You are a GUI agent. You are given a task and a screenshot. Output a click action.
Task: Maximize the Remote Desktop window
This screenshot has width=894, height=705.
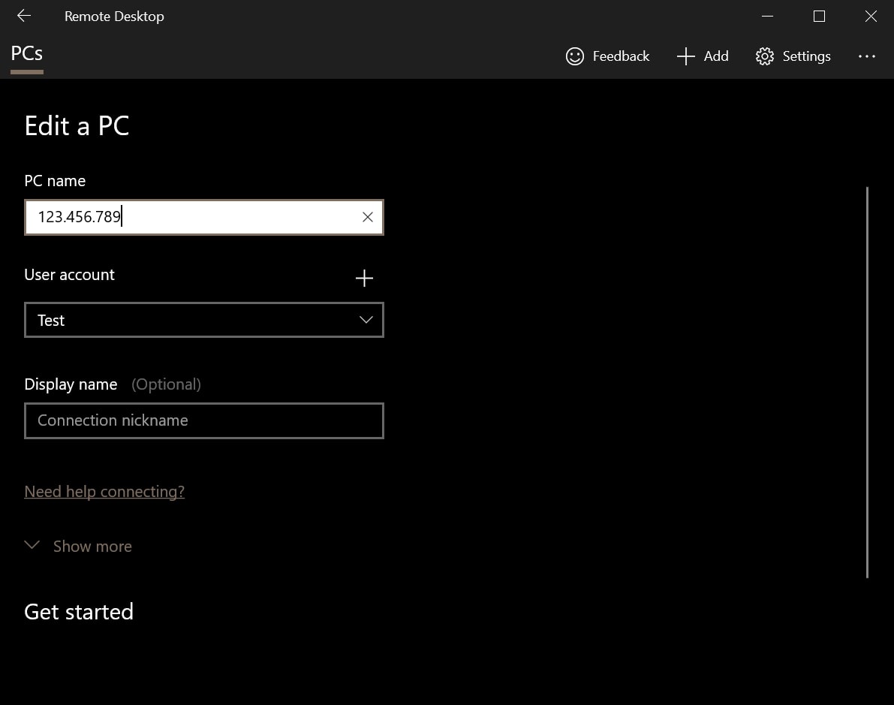[x=819, y=16]
